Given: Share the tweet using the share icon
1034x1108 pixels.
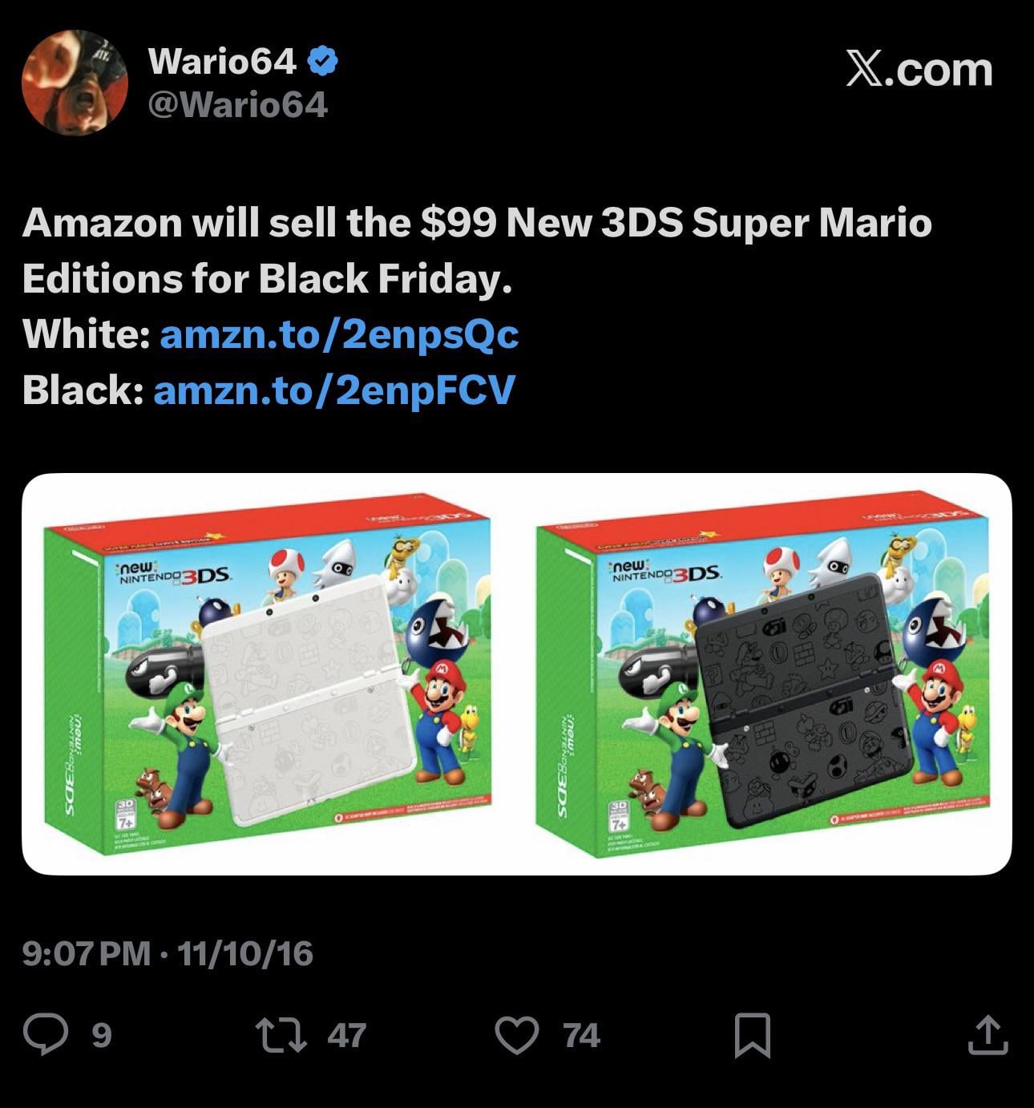Looking at the screenshot, I should [x=987, y=1034].
